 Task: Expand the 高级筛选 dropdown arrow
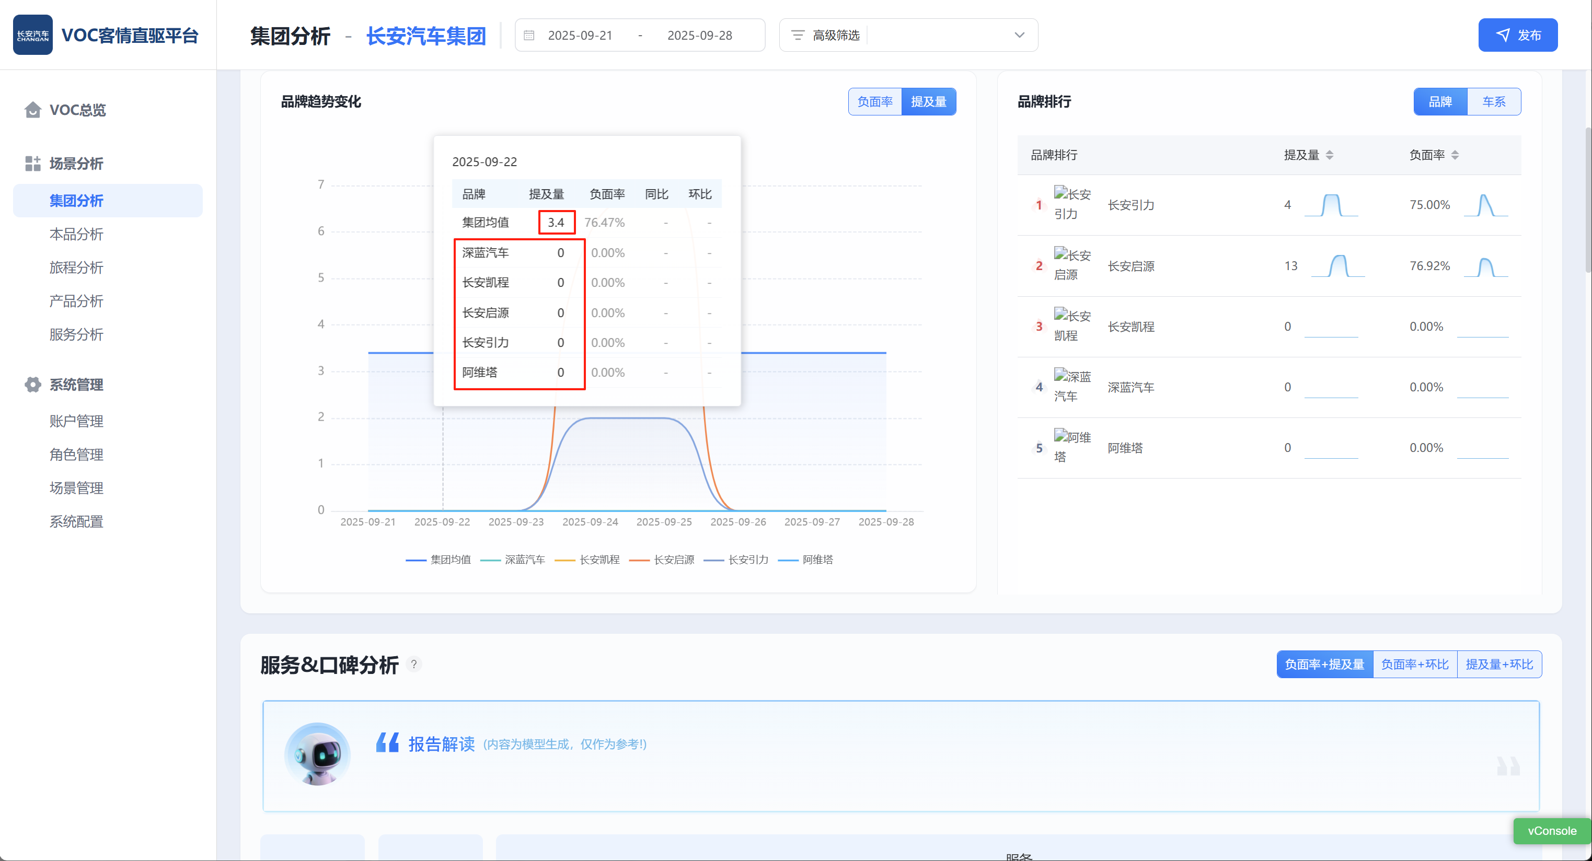tap(1019, 36)
